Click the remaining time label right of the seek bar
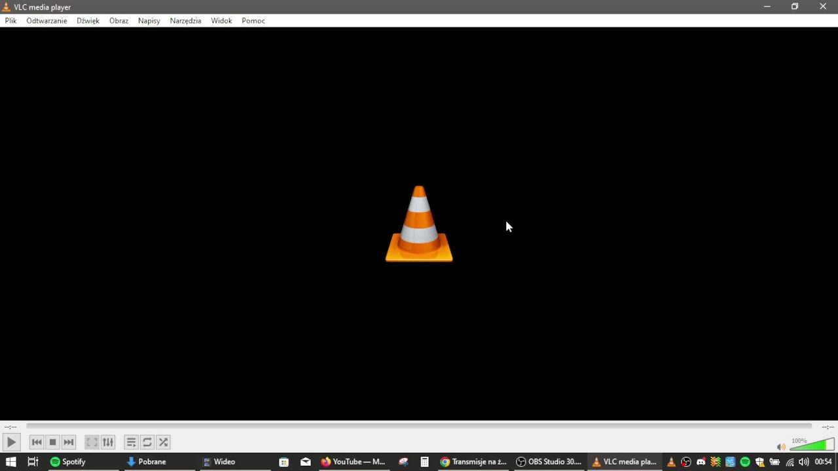 pos(828,427)
